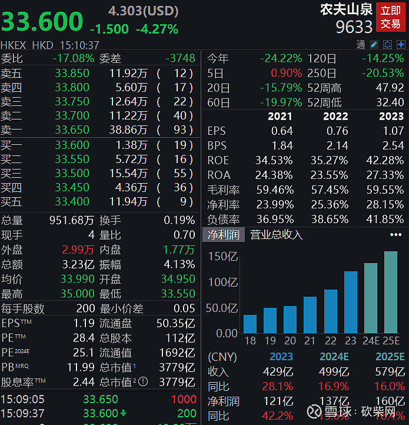Click the bell price alert icon
Image resolution: width=409 pixels, height=425 pixels.
[387, 45]
